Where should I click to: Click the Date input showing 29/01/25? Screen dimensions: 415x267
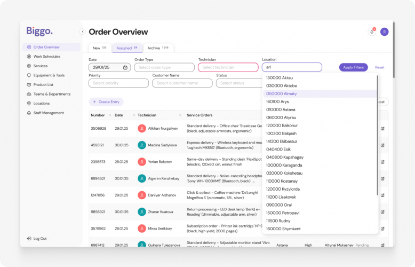point(109,67)
